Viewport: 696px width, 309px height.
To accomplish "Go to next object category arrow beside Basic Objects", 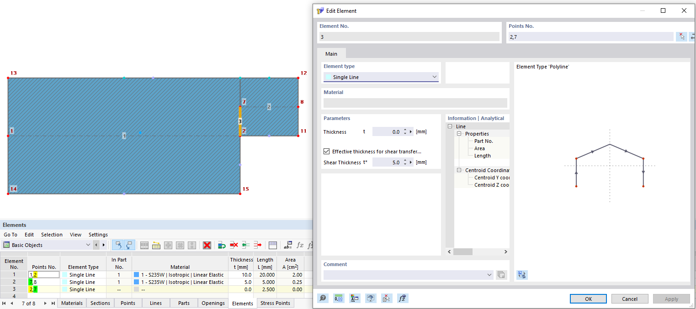I will tap(104, 245).
